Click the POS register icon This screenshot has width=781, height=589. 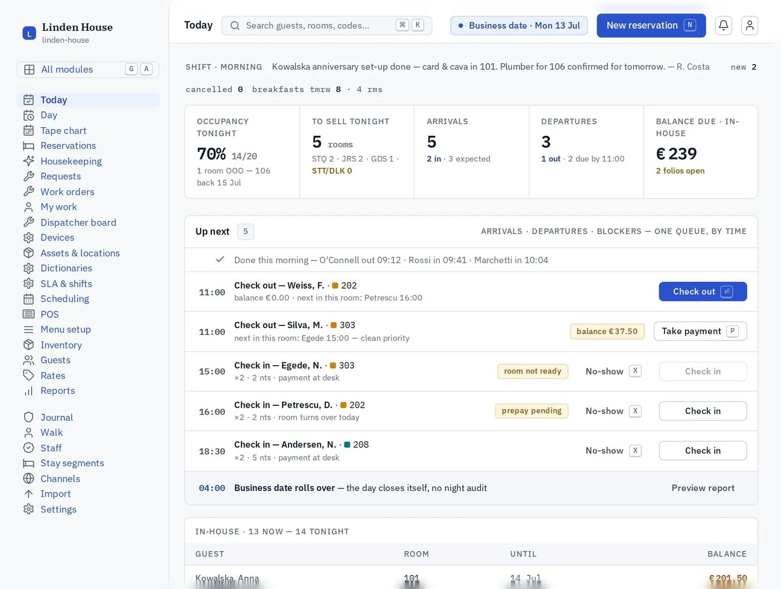(x=29, y=314)
